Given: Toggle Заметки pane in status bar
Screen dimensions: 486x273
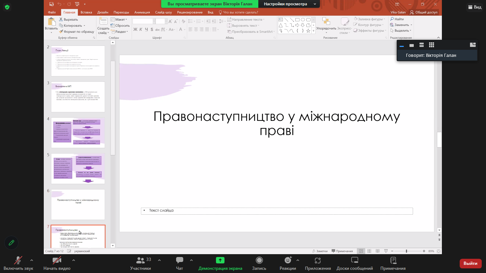Looking at the screenshot, I should pyautogui.click(x=319, y=251).
